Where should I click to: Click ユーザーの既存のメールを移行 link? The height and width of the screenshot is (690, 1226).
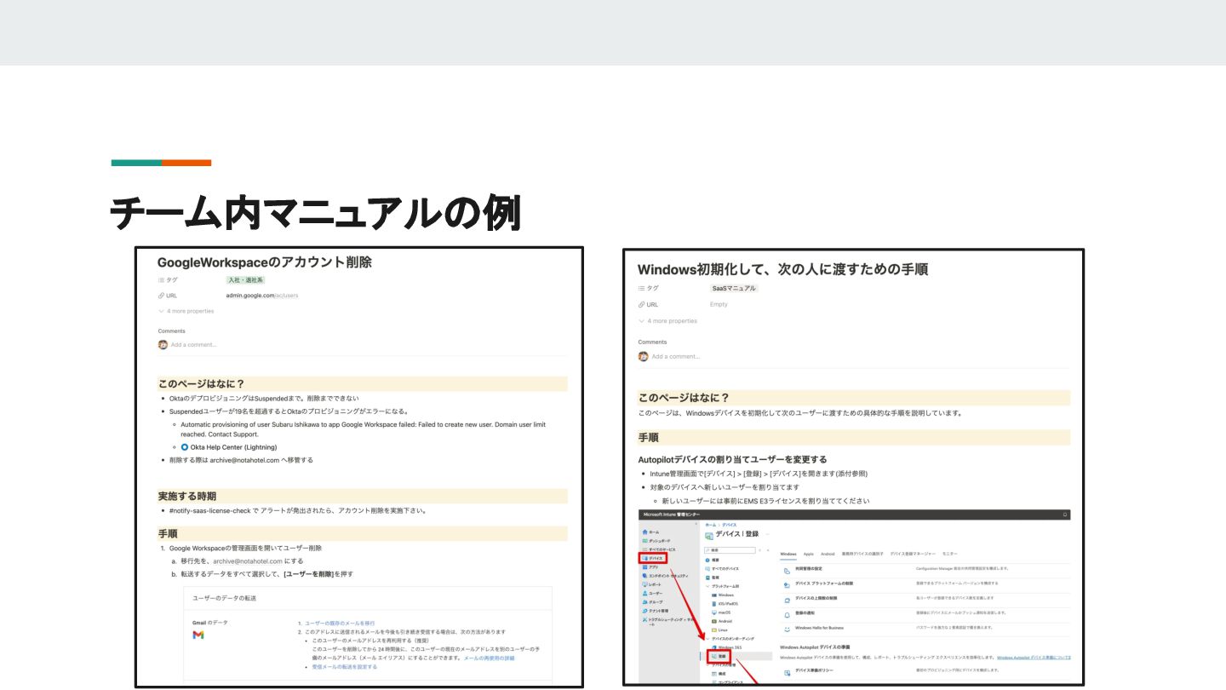(x=340, y=624)
